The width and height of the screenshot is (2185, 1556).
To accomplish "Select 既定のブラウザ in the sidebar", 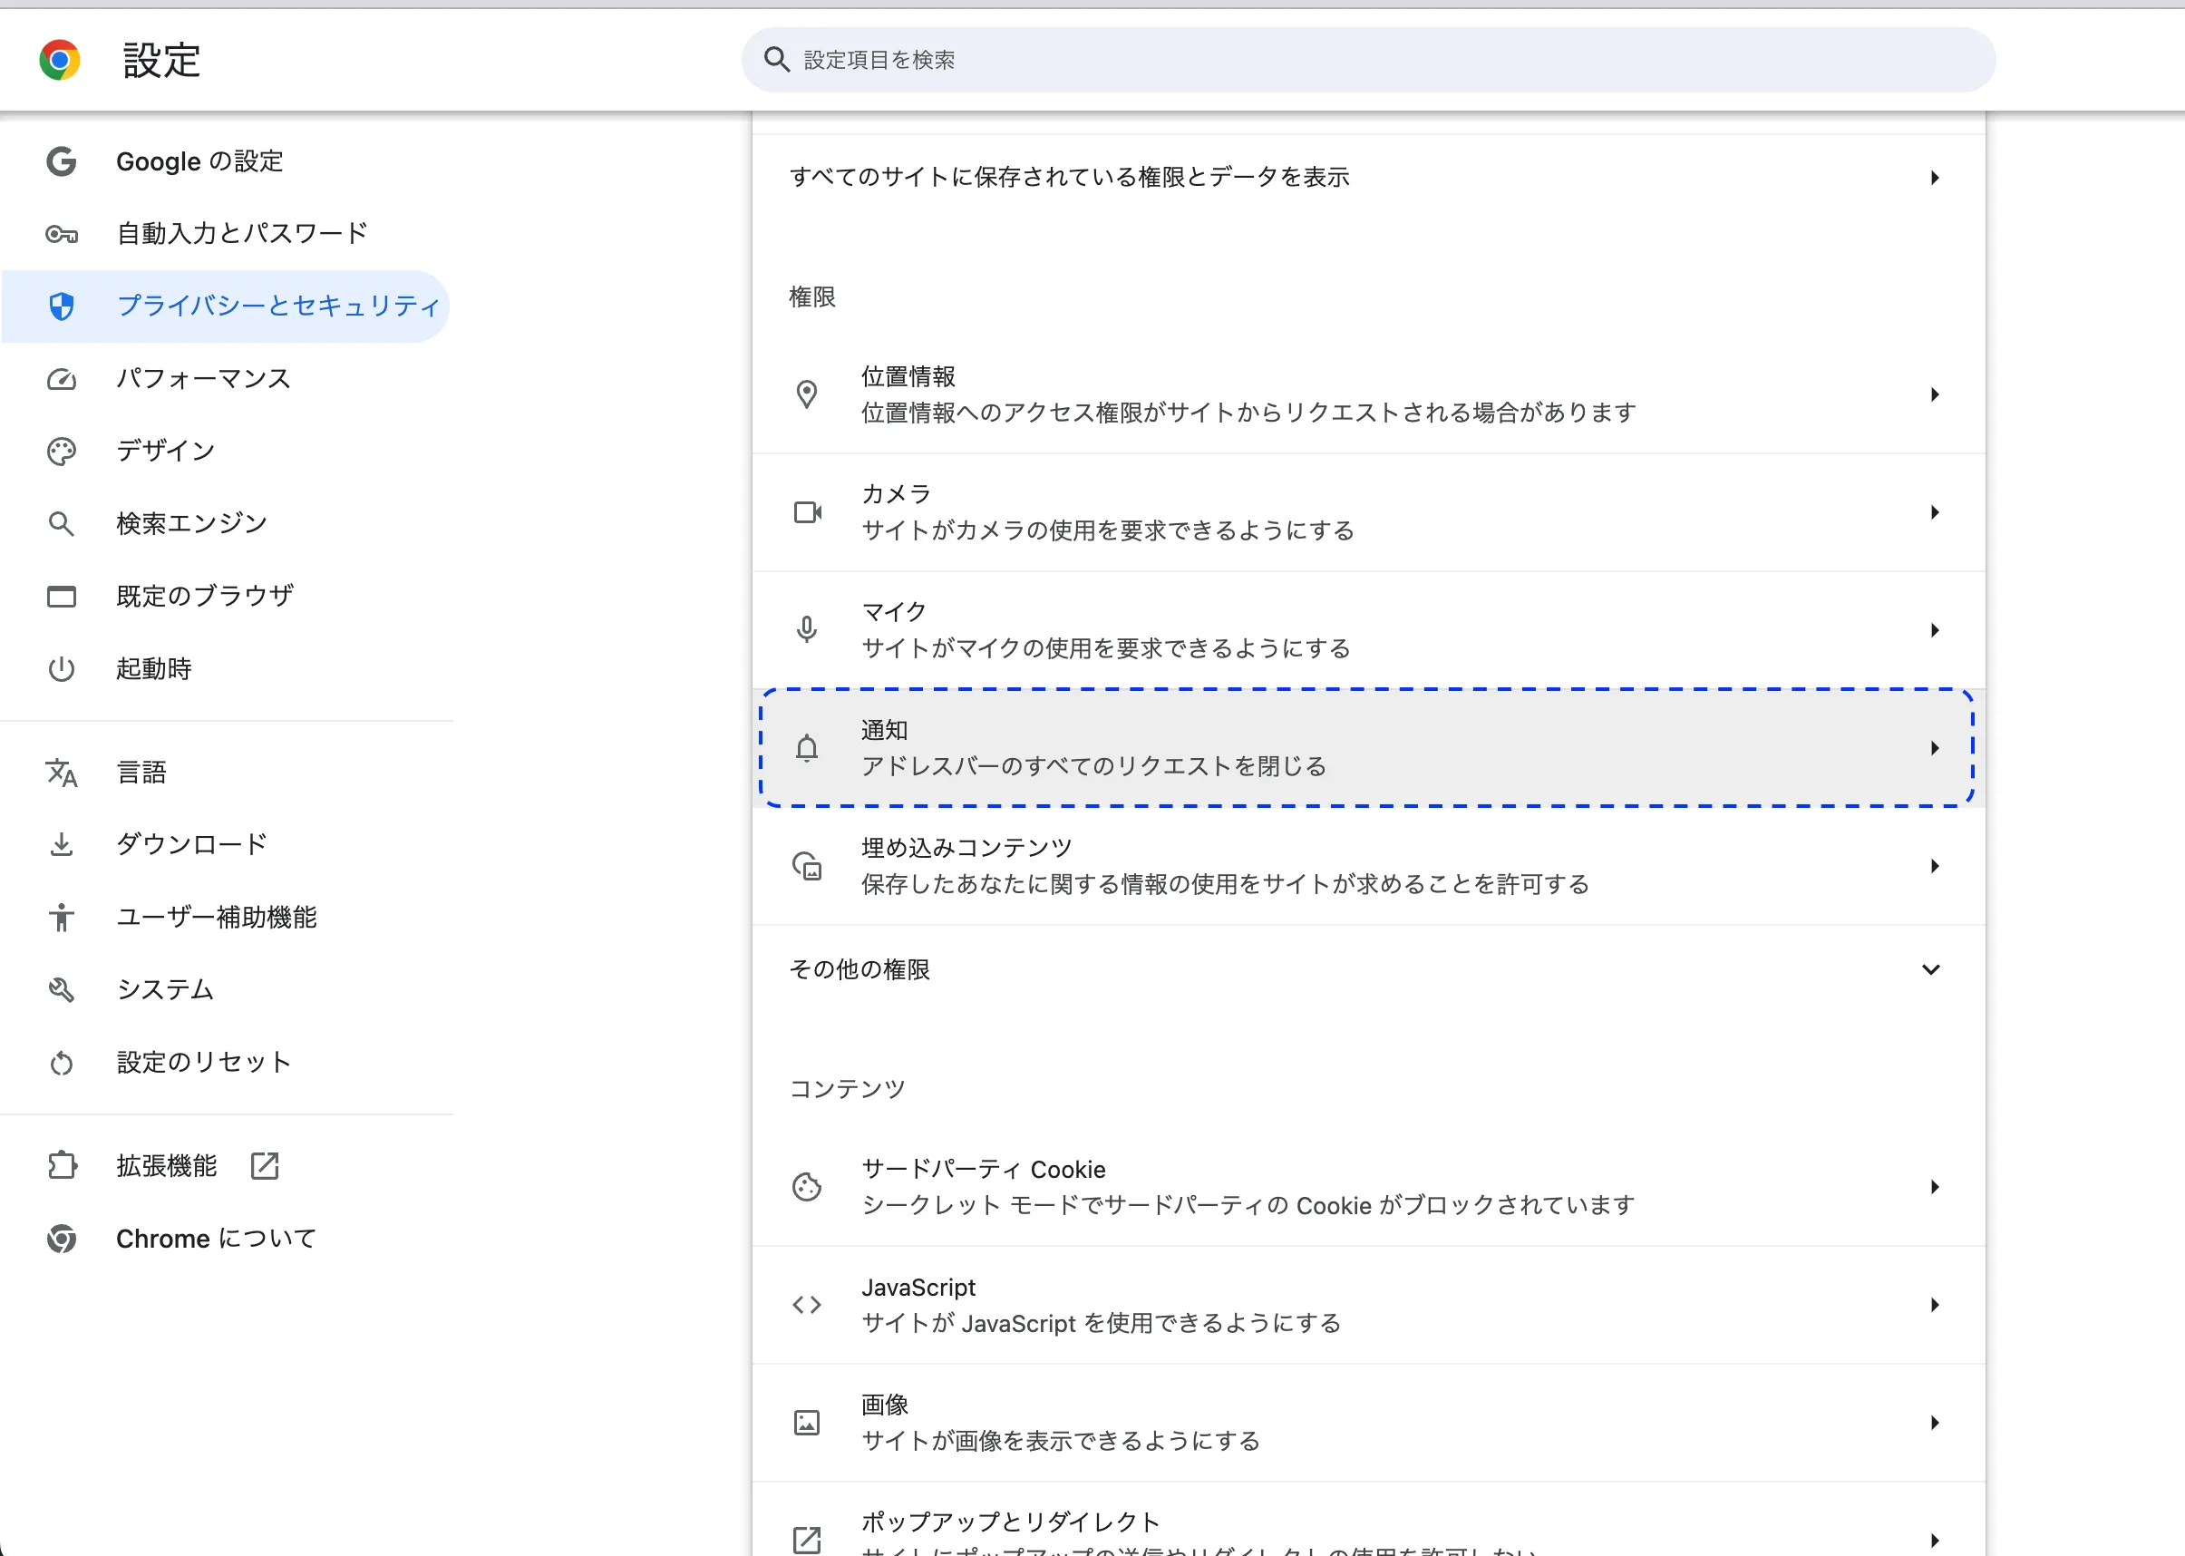I will tap(226, 597).
